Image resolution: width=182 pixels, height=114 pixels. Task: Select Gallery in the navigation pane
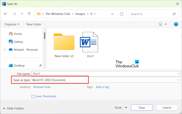(x=18, y=42)
